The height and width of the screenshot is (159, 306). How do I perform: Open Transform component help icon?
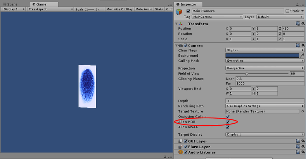[298, 24]
